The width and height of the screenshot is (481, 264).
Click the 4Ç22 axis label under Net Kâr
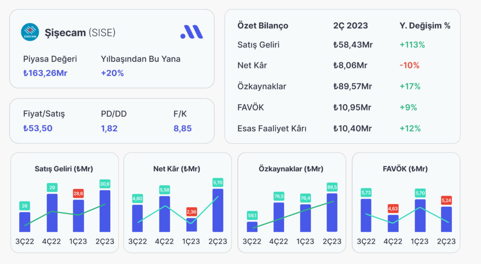pos(164,242)
